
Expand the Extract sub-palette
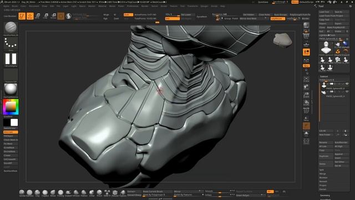click(x=323, y=189)
